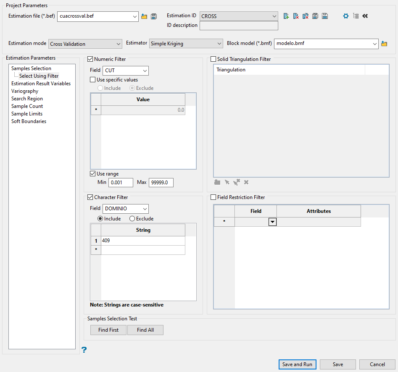Click the Max range input field
Viewport: 398px width, 372px height.
pos(161,183)
